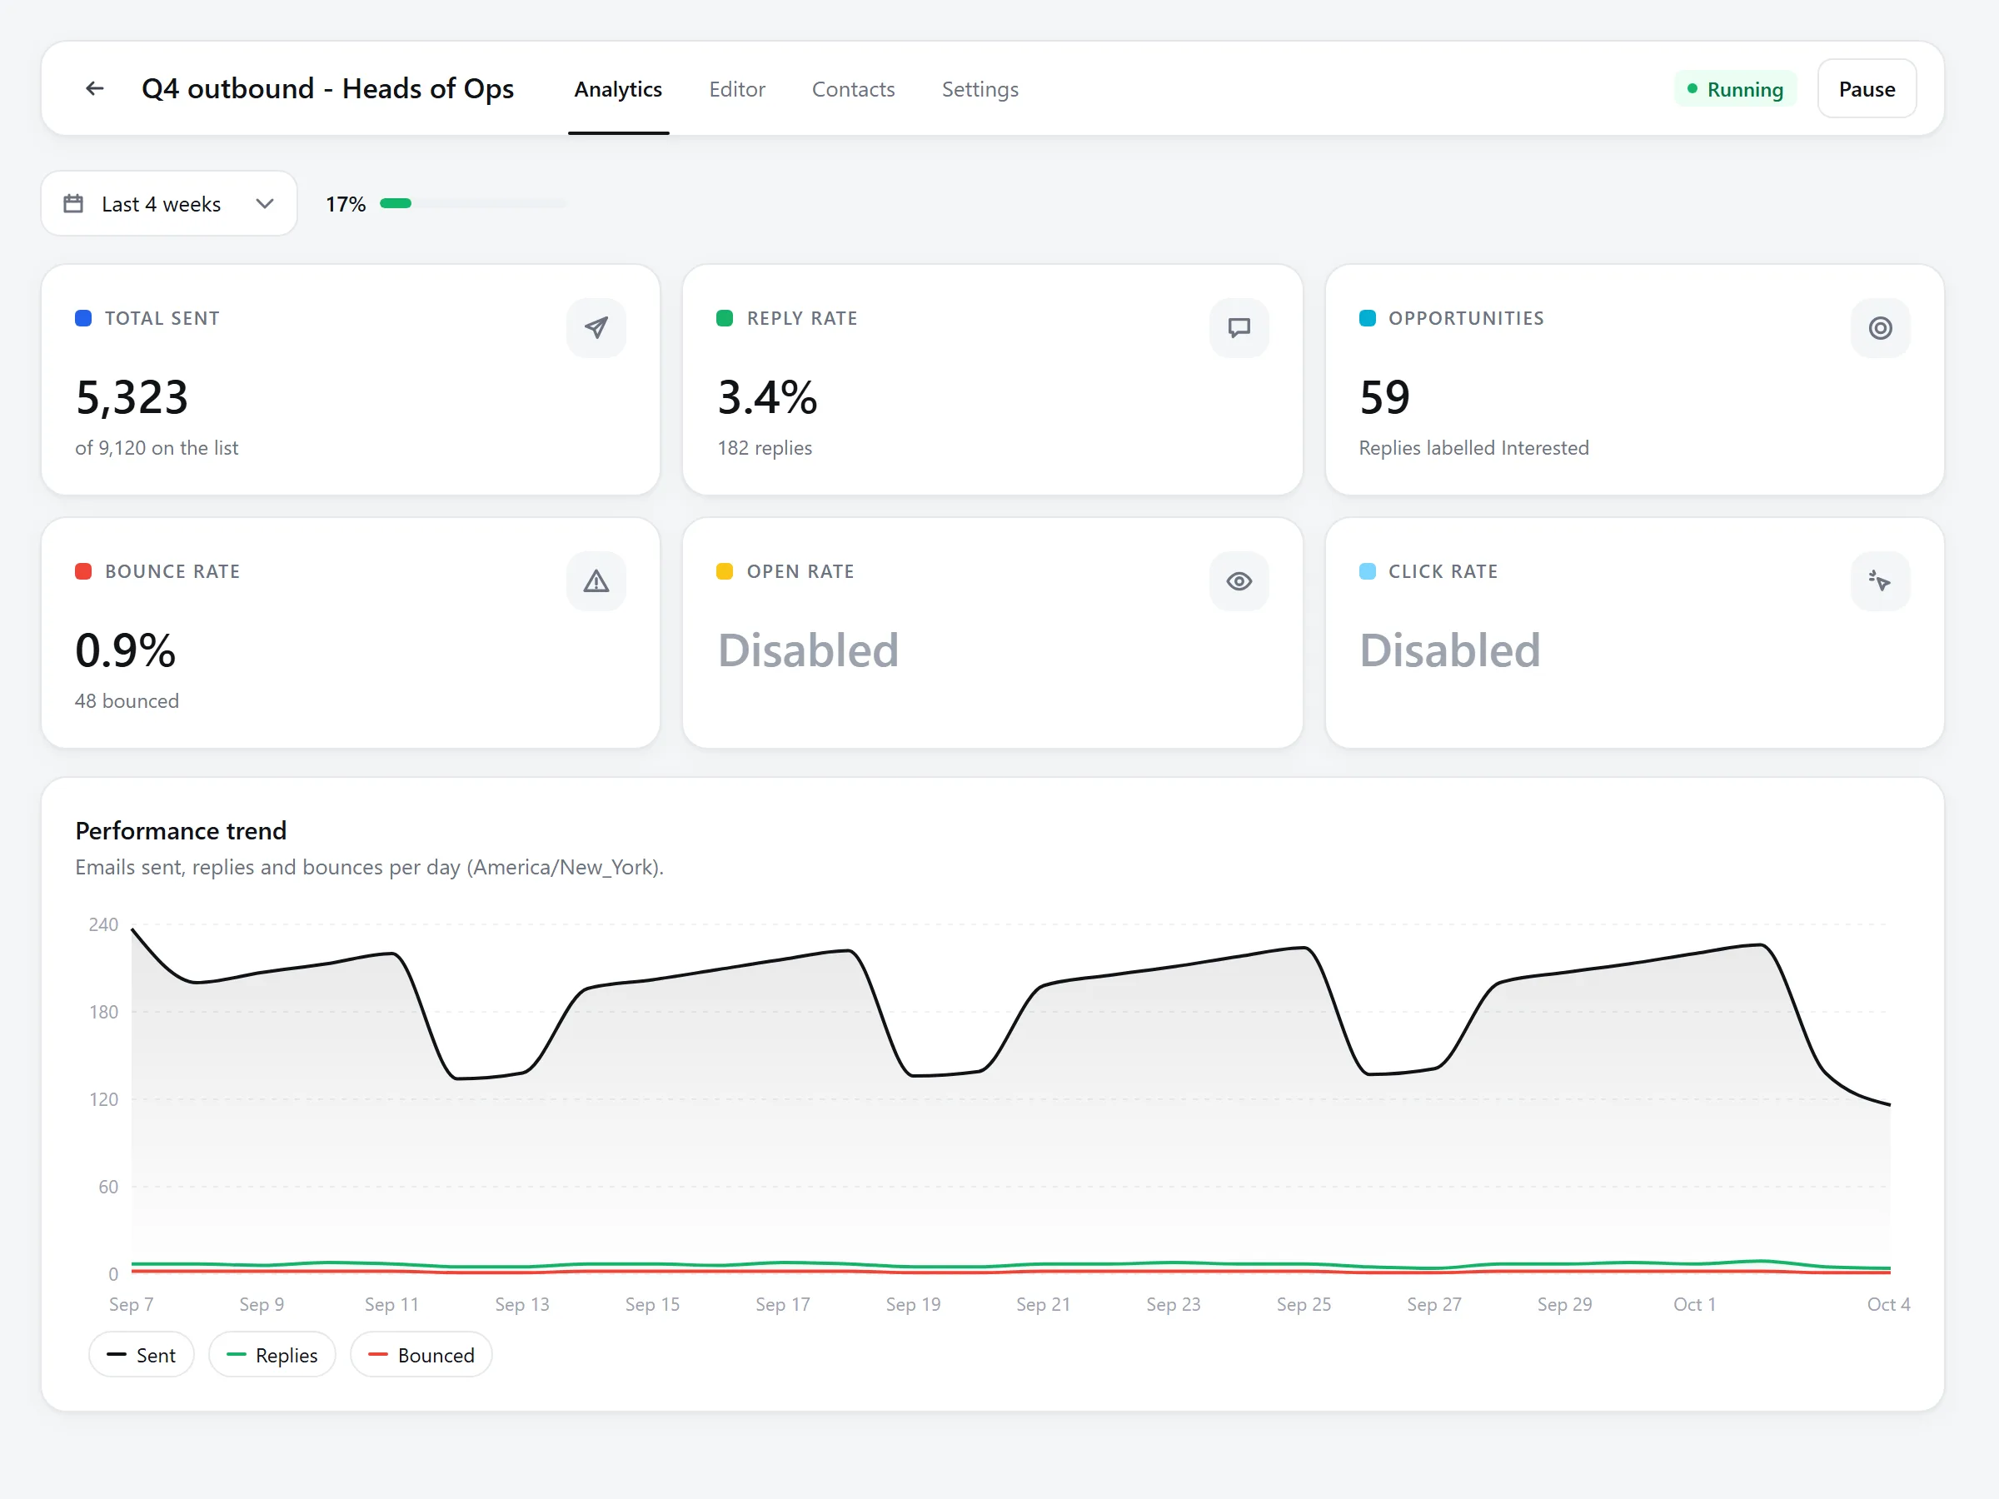Screen dimensions: 1999x1499
Task: Click the target icon on Opportunities card
Action: pyautogui.click(x=1880, y=327)
